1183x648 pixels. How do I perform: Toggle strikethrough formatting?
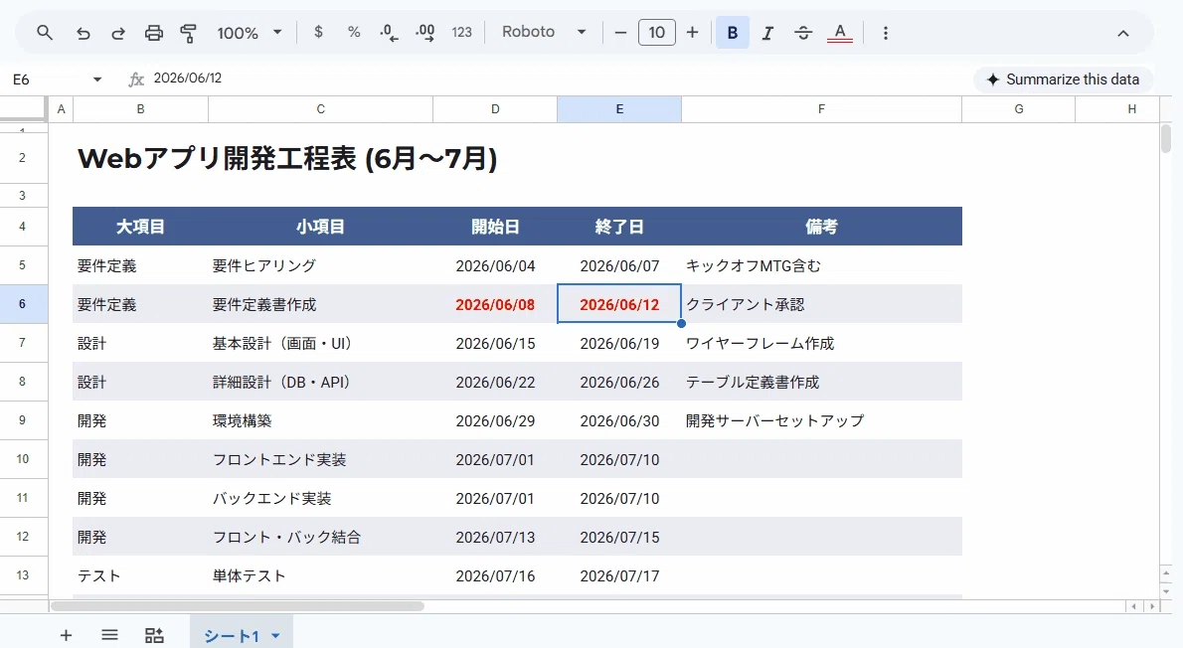point(803,33)
